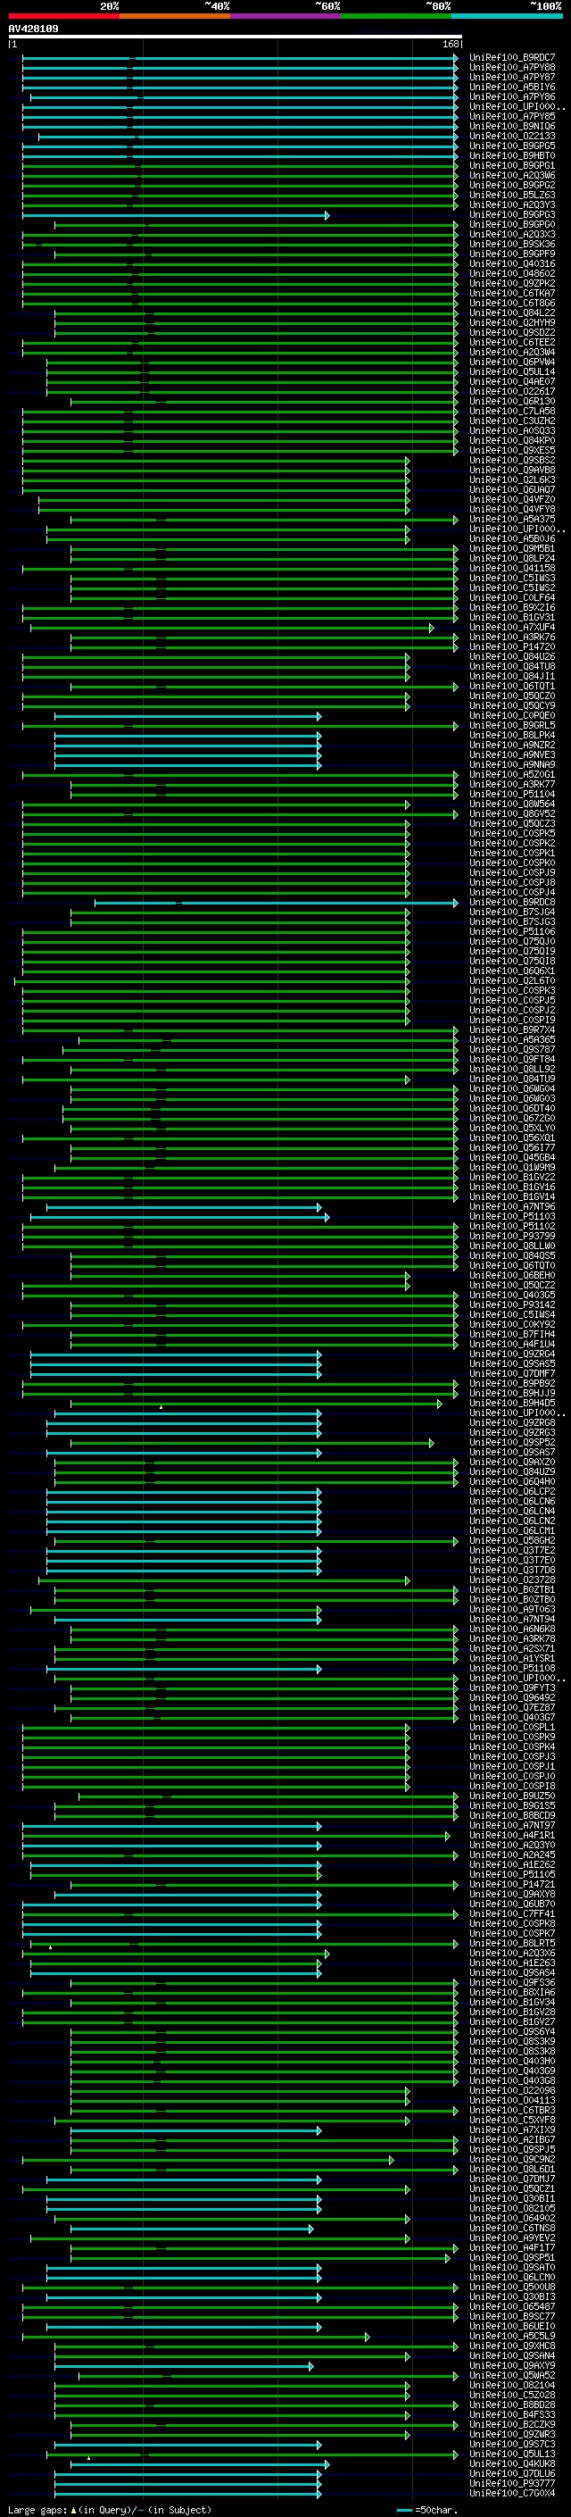Click label UniRef100_O65487
Screen dimensions: 571x2517
click(x=512, y=2306)
